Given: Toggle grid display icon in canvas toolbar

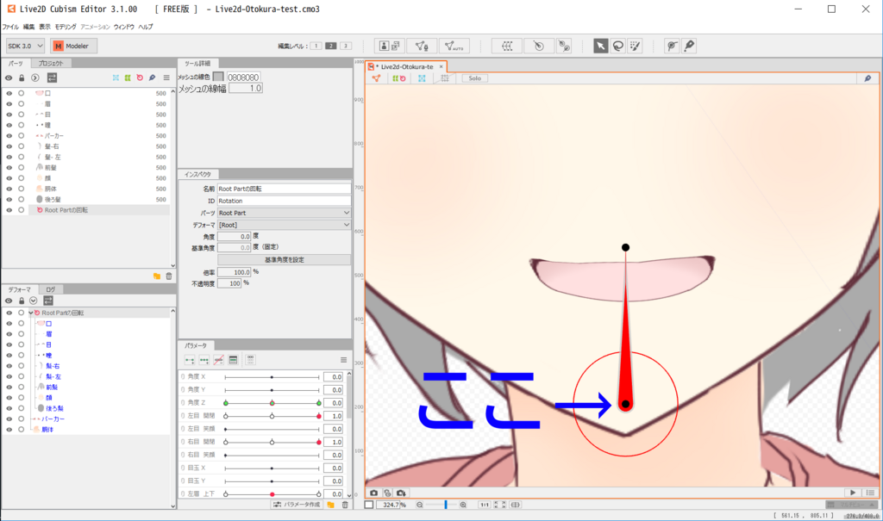Looking at the screenshot, I should (x=445, y=78).
